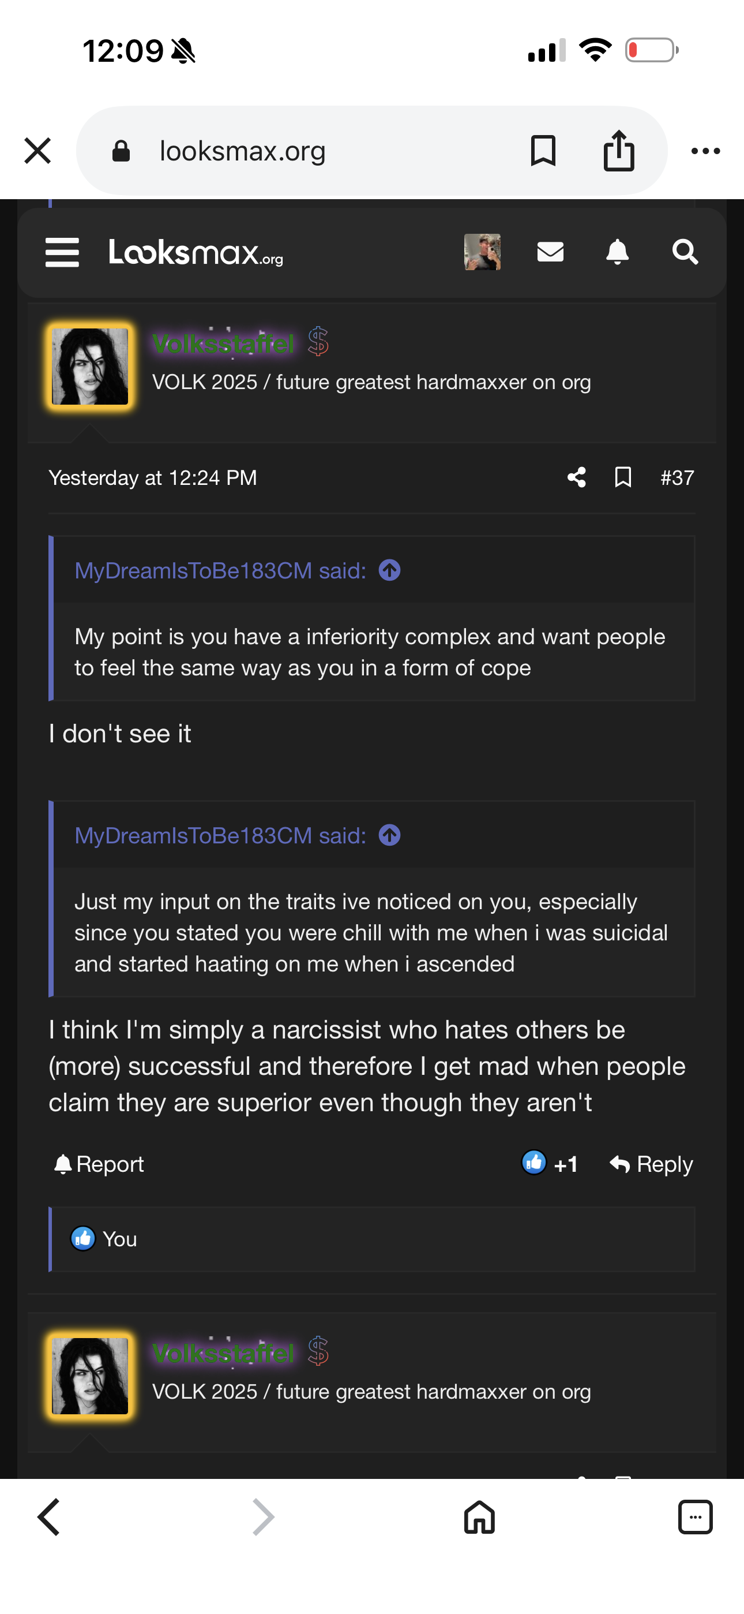Viewport: 744px width, 1614px height.
Task: Open the forum search magnifier
Action: coord(685,252)
